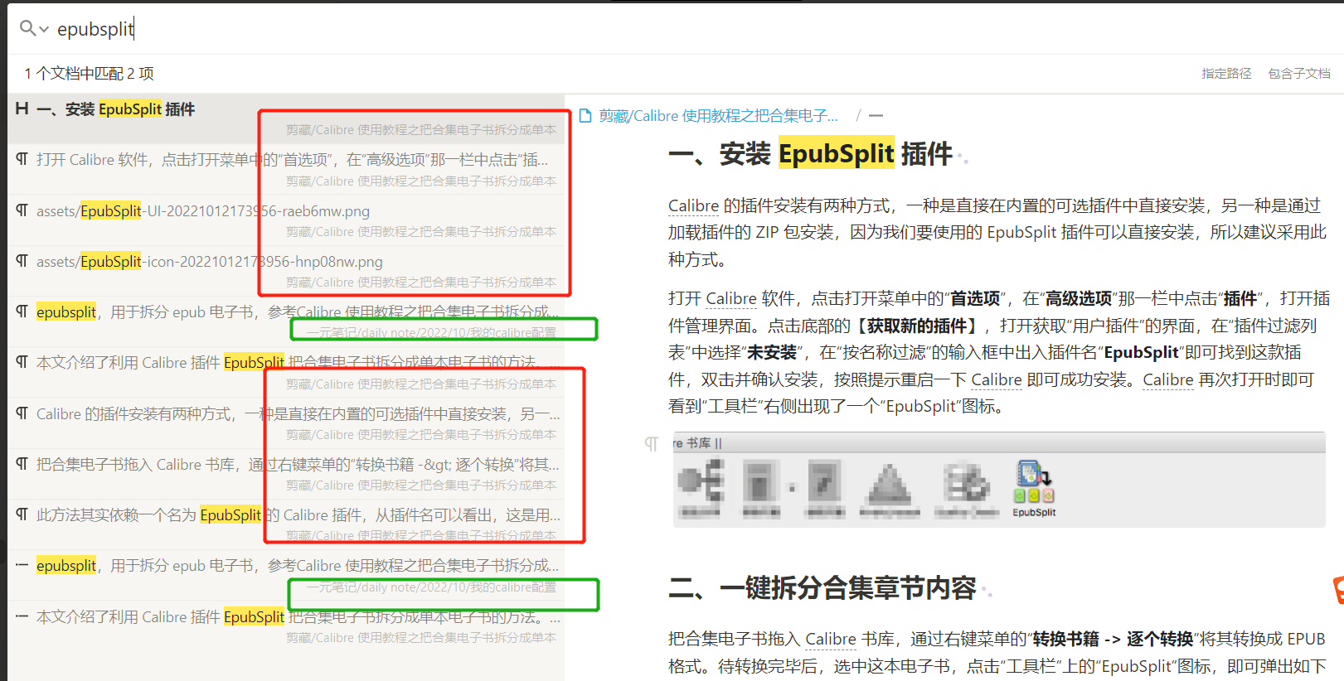Click the paragraph block icon beside the toolbar image
This screenshot has height=681, width=1344.
(x=652, y=443)
